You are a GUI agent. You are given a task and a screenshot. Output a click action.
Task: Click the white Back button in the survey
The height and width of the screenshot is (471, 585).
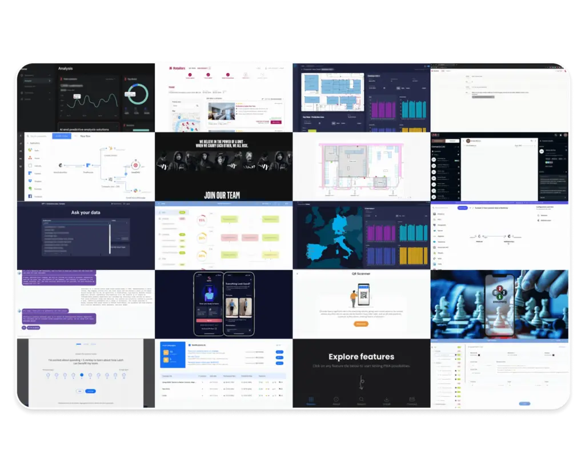(x=80, y=391)
